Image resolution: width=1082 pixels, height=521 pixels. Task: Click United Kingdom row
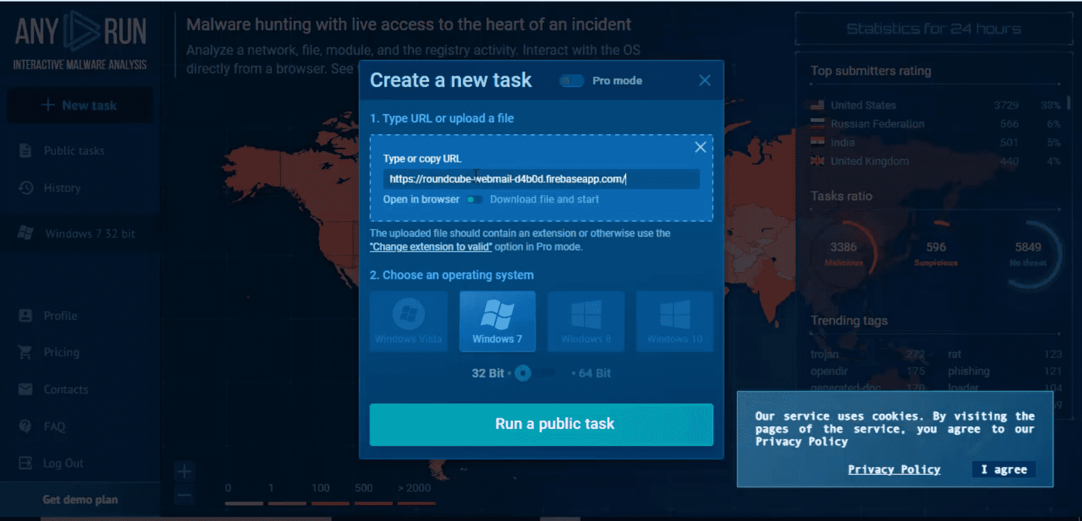pos(935,161)
